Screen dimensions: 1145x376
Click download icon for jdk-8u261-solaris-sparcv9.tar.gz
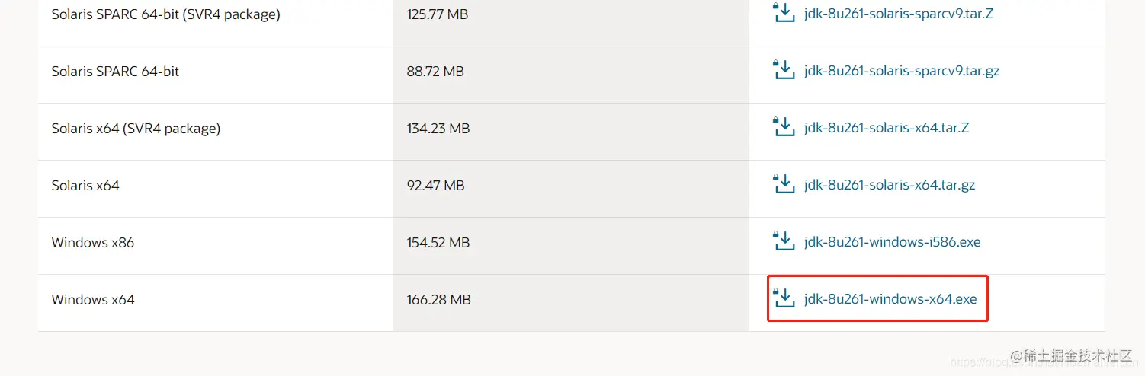pyautogui.click(x=784, y=70)
